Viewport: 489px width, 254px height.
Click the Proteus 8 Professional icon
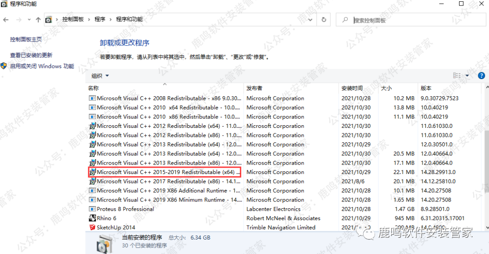point(92,209)
